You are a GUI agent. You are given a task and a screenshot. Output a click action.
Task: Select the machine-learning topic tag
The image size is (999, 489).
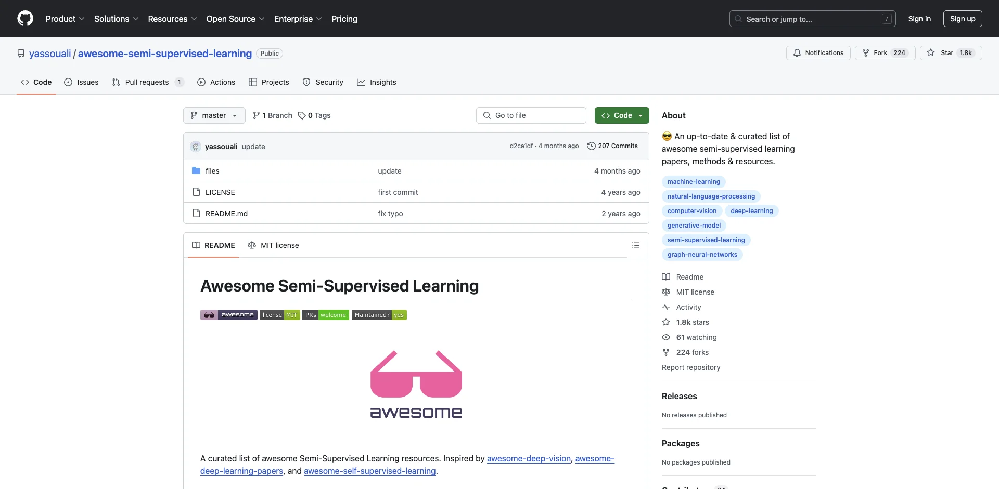pyautogui.click(x=694, y=182)
